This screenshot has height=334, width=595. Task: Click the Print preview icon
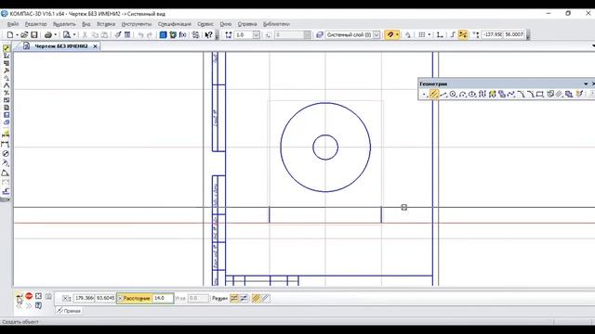(67, 35)
